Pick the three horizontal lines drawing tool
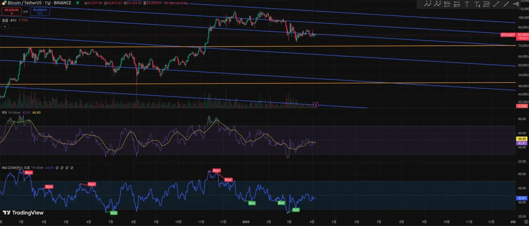Image resolution: width=529 pixels, height=226 pixels. pos(487,4)
